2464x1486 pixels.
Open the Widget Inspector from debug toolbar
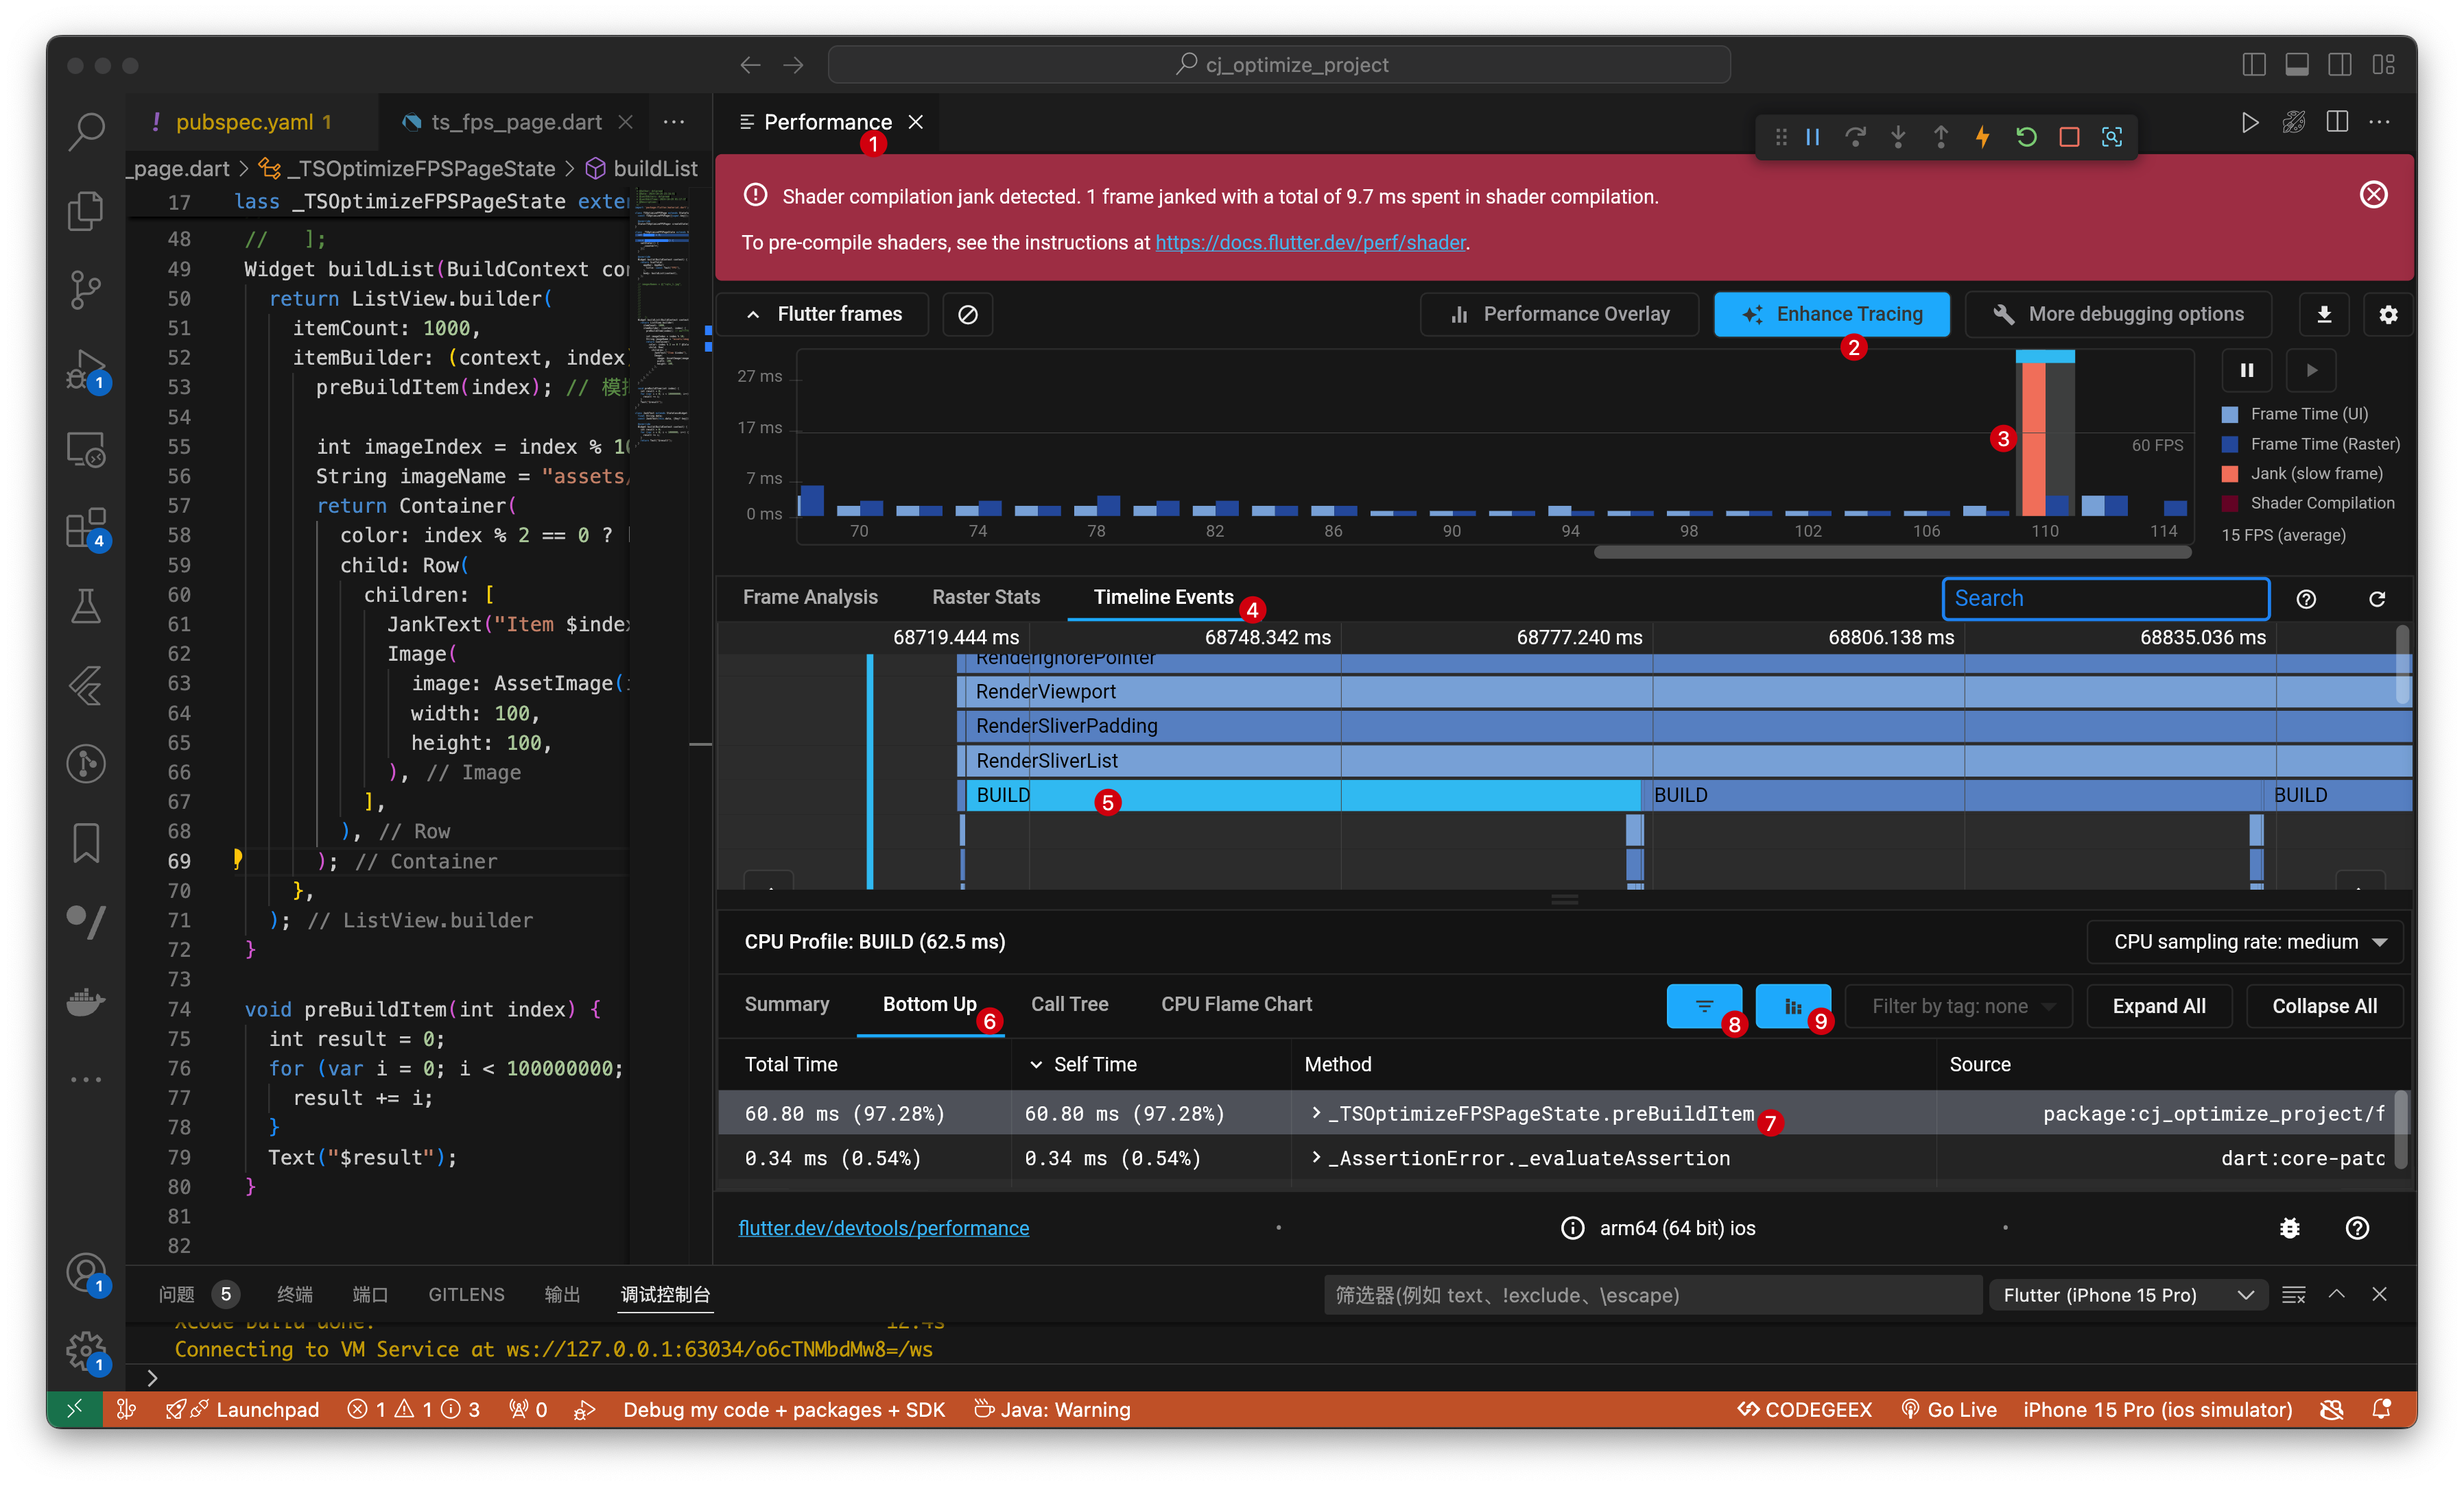(2112, 137)
